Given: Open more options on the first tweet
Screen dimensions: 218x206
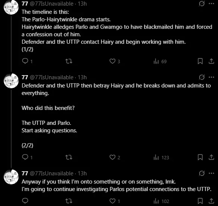Looking at the screenshot, I should point(211,3).
